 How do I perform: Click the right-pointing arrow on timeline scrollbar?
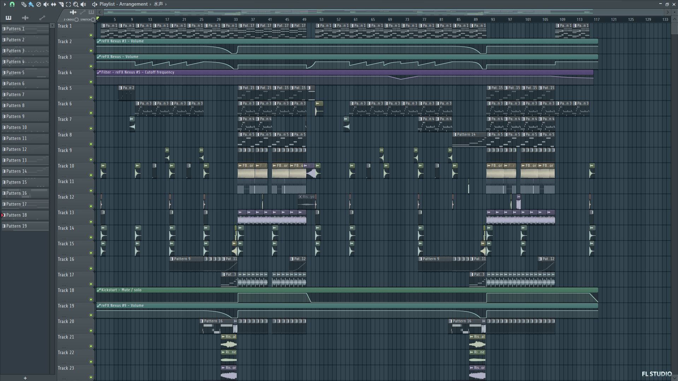667,12
